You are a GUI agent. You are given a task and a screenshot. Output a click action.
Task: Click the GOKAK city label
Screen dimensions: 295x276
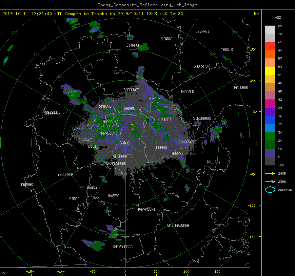point(73,91)
